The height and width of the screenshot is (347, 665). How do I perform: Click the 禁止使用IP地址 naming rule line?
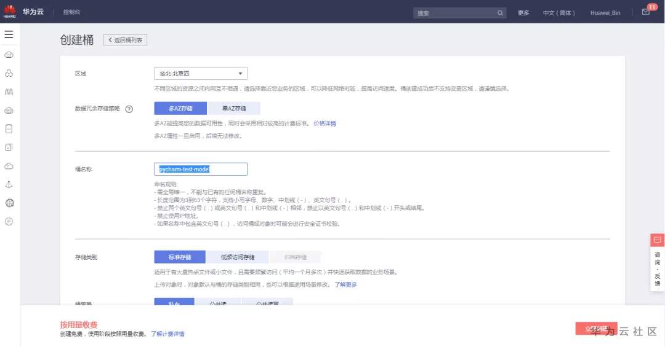(x=177, y=216)
